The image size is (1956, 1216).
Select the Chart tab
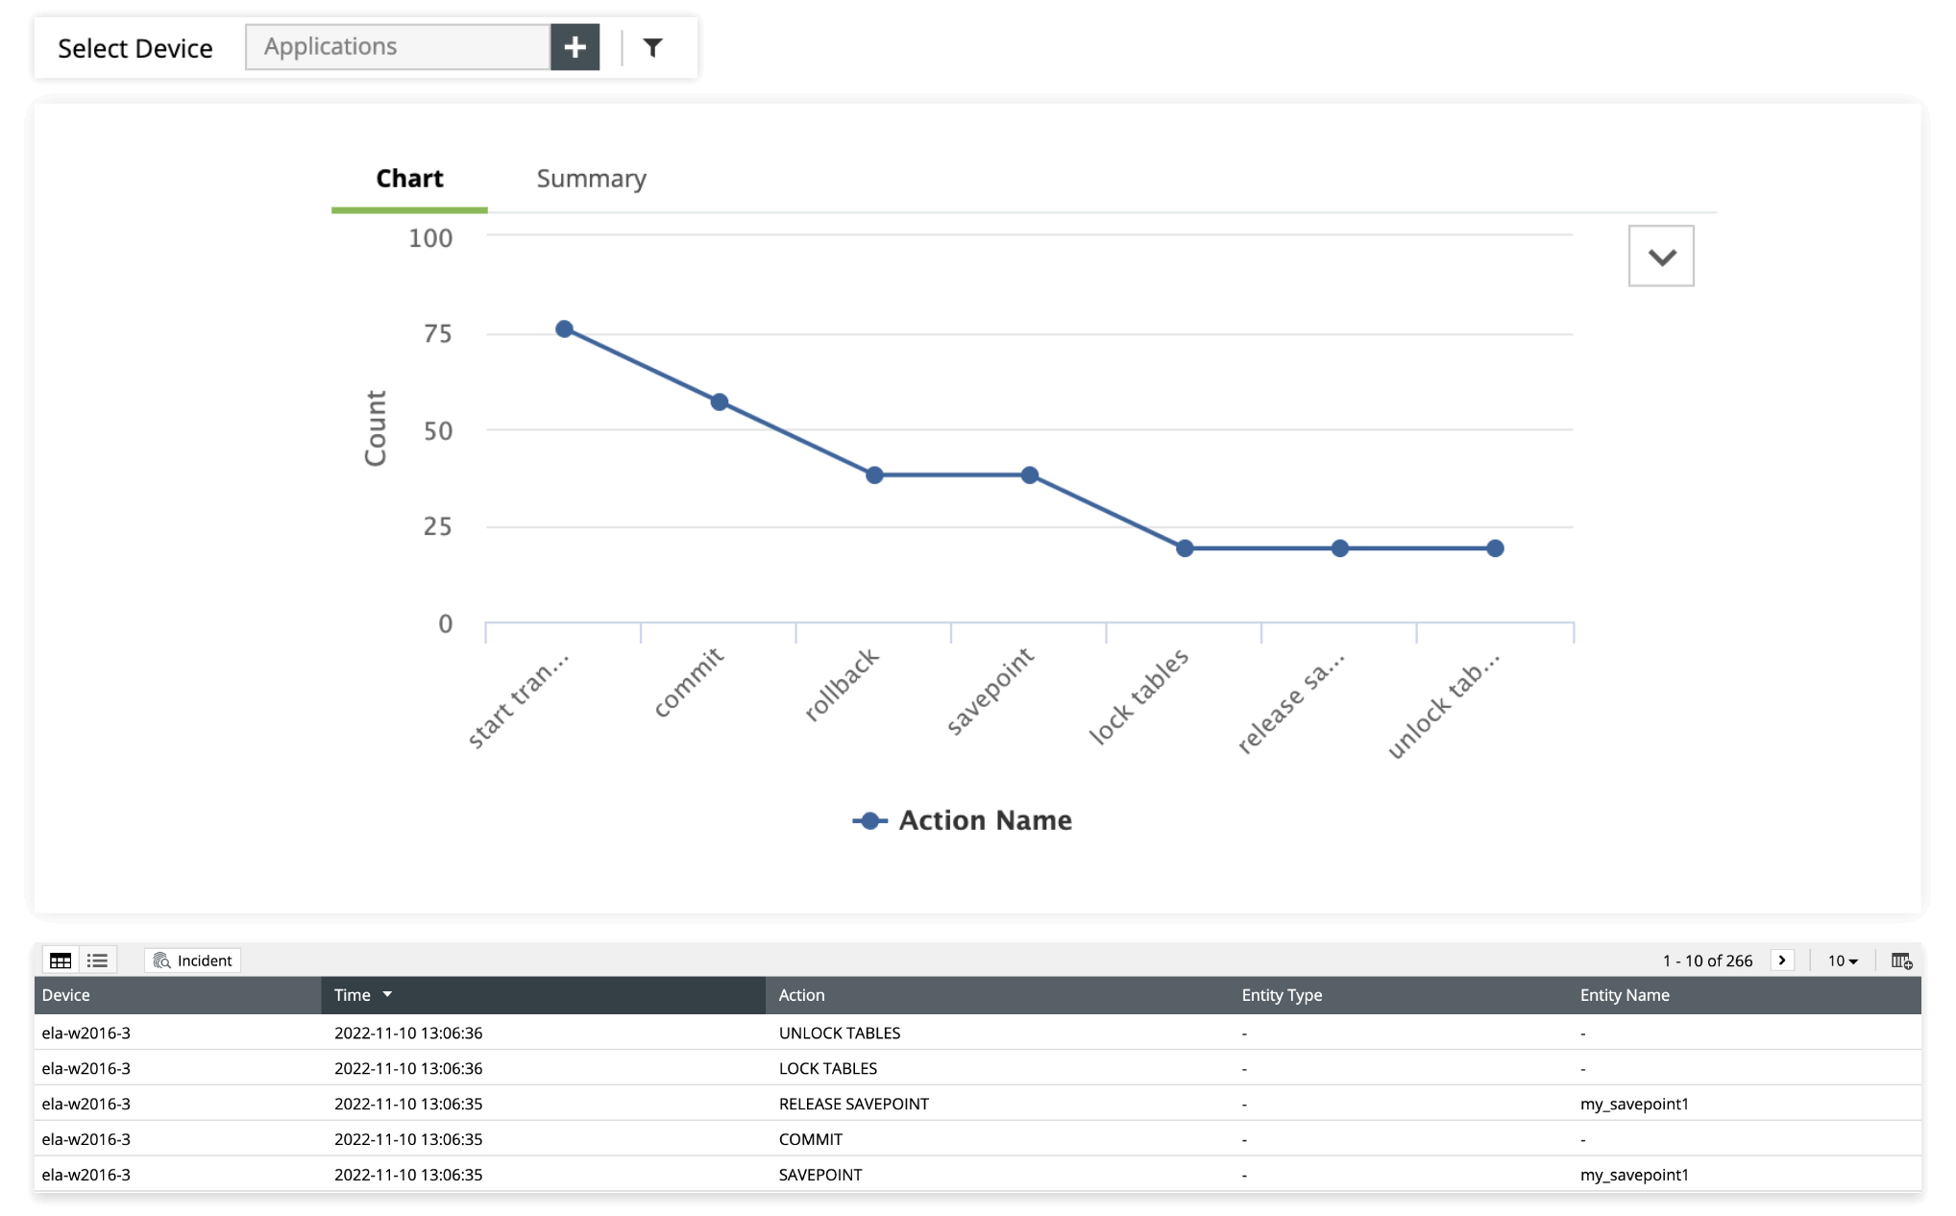click(x=409, y=180)
